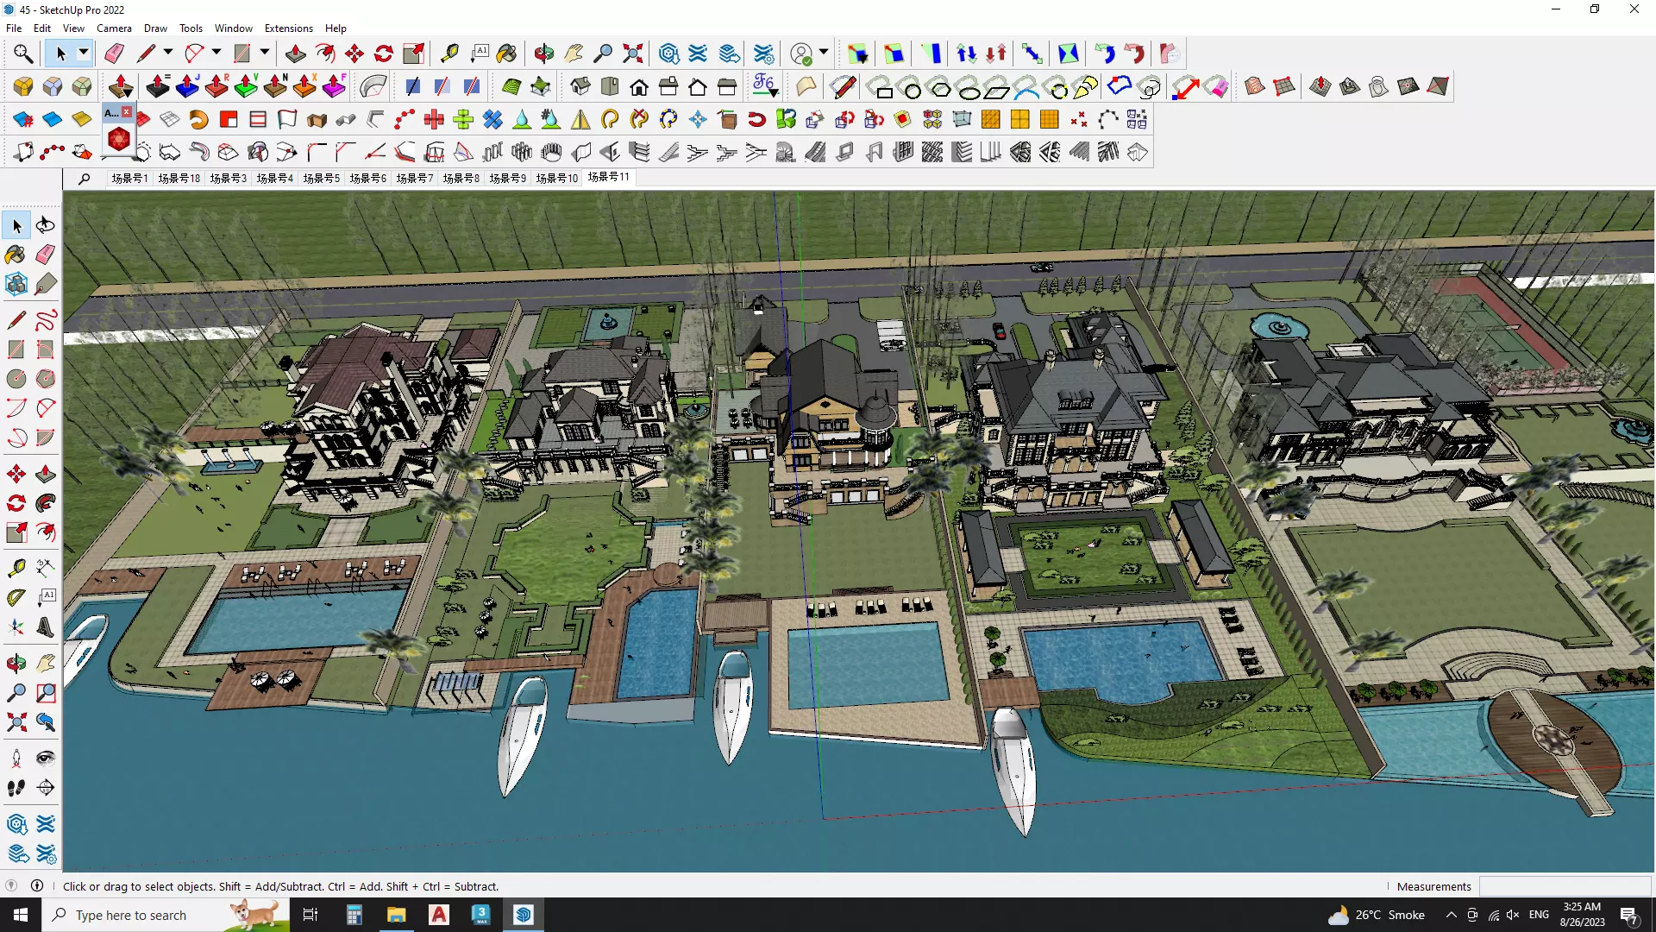This screenshot has height=932, width=1656.
Task: Toggle the Instructor question mark status icon
Action: pyautogui.click(x=11, y=886)
